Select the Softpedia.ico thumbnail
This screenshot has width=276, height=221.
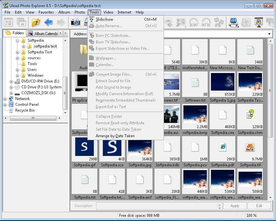pos(112,149)
